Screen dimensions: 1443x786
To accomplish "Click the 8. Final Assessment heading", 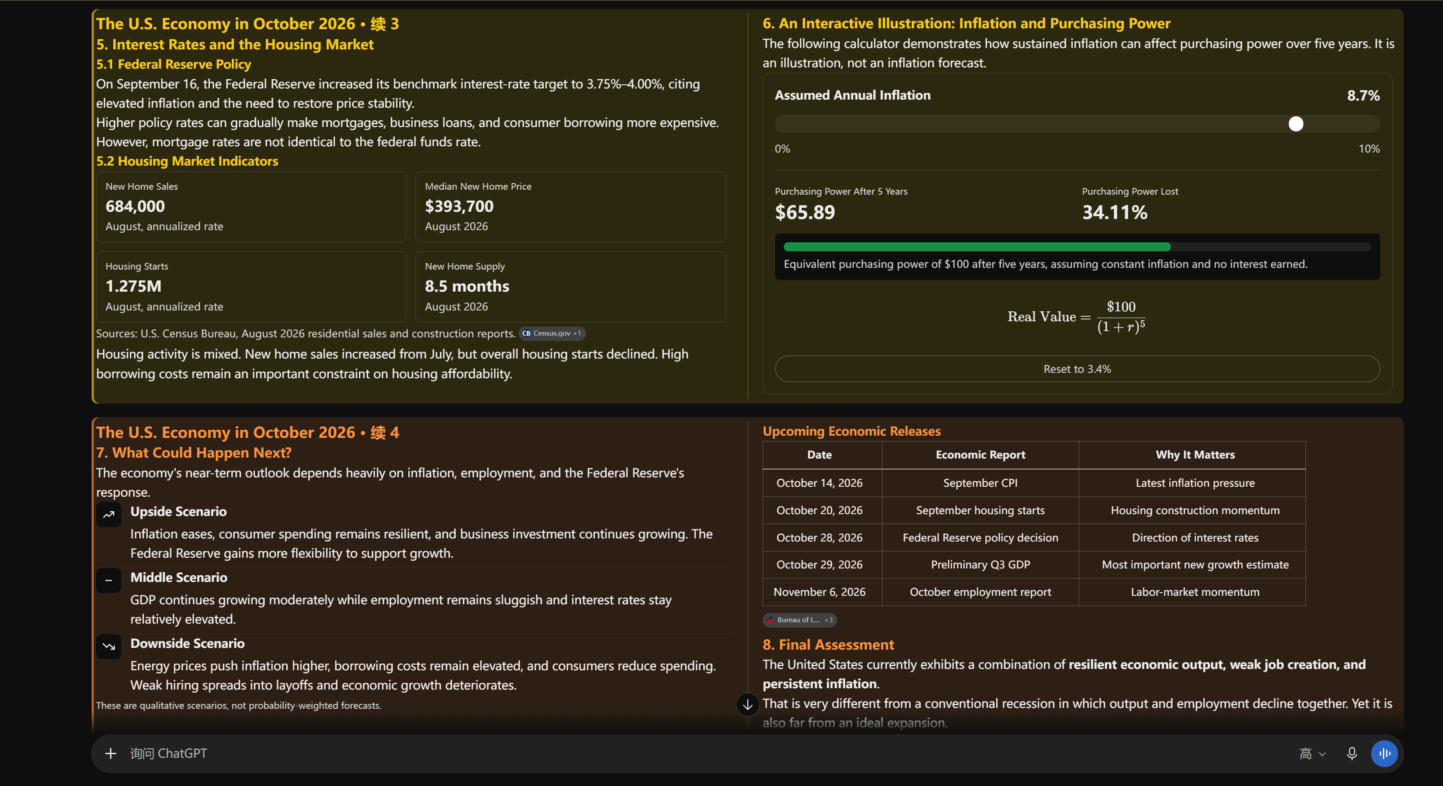I will [x=828, y=645].
